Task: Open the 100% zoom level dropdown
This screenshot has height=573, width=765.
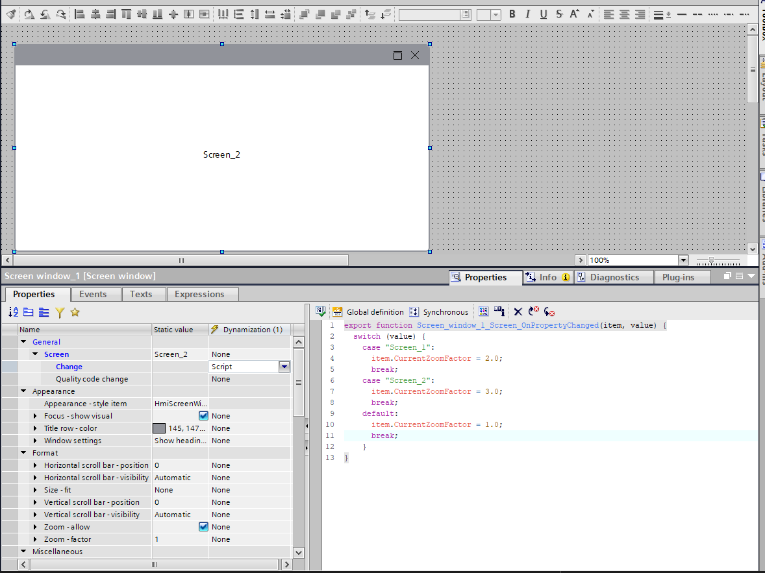Action: [x=683, y=260]
